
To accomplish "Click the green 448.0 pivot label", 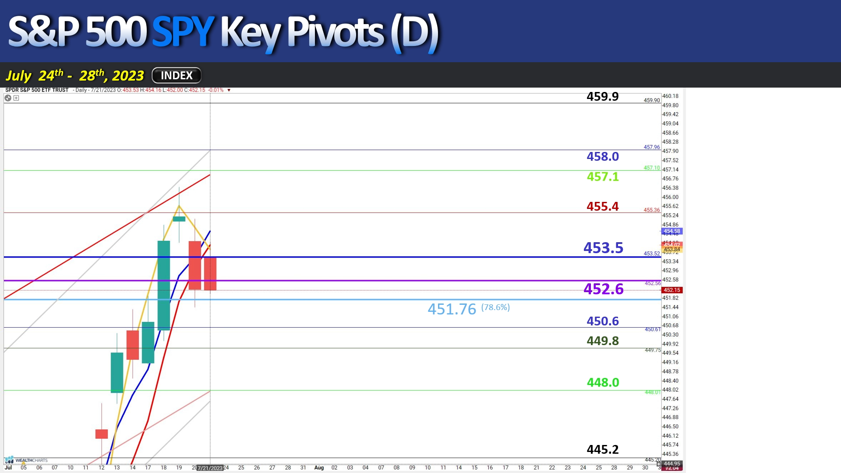I will pyautogui.click(x=603, y=382).
